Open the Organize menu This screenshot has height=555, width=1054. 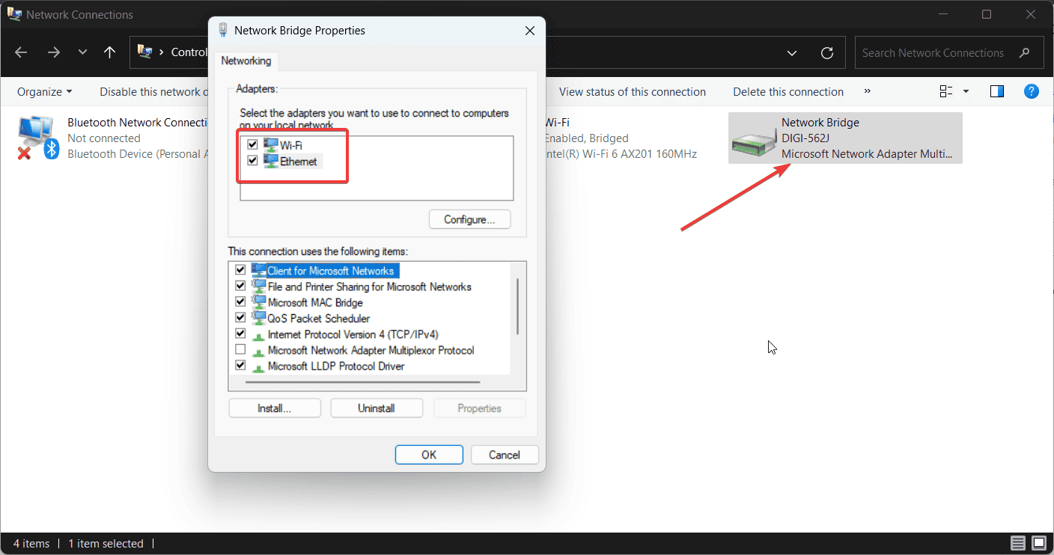(x=45, y=91)
